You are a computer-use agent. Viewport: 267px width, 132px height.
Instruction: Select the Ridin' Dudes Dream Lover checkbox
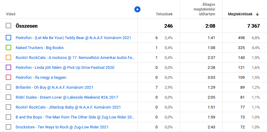pyautogui.click(x=8, y=97)
